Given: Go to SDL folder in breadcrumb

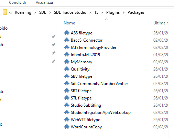Looking at the screenshot, I should pos(43,12).
